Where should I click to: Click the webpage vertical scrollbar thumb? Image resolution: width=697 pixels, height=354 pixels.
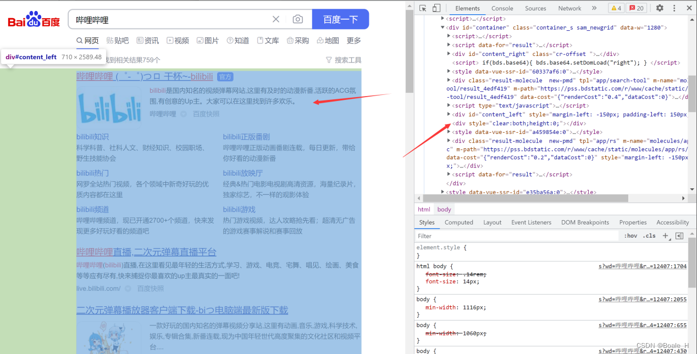[x=409, y=51]
